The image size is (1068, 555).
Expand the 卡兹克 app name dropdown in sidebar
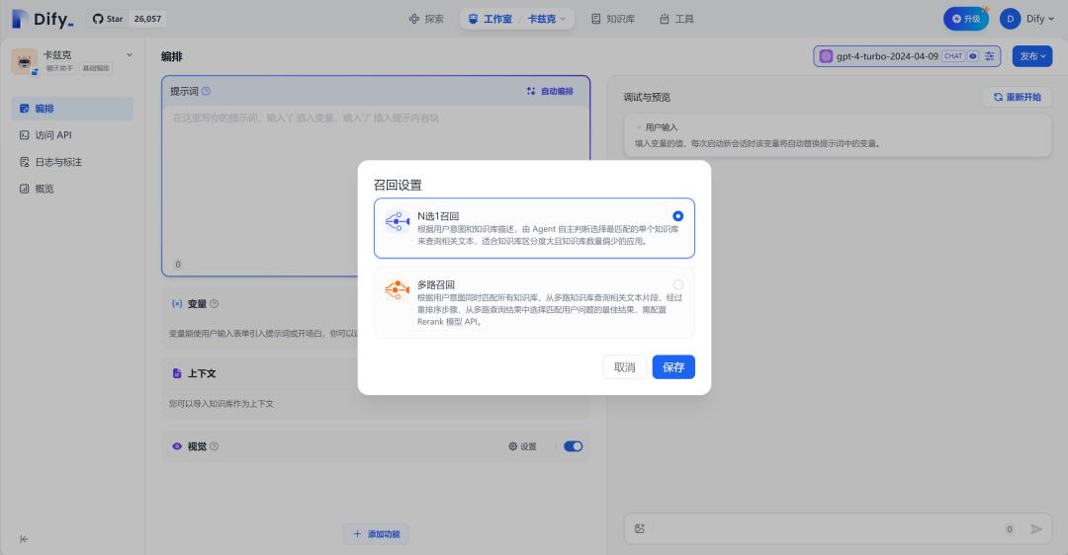[x=129, y=55]
